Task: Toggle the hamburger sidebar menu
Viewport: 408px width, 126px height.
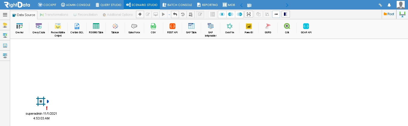Action: coord(5,15)
